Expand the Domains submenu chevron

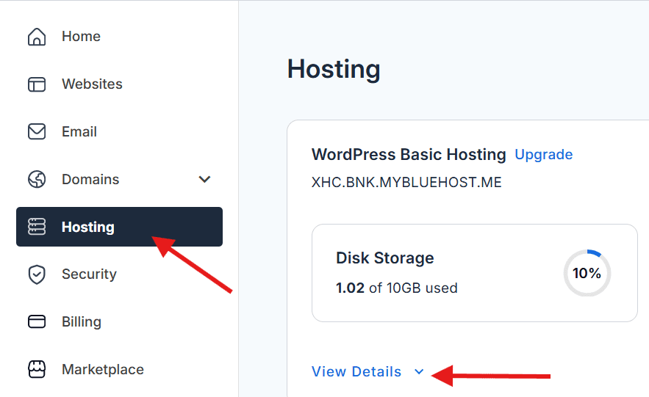click(205, 179)
